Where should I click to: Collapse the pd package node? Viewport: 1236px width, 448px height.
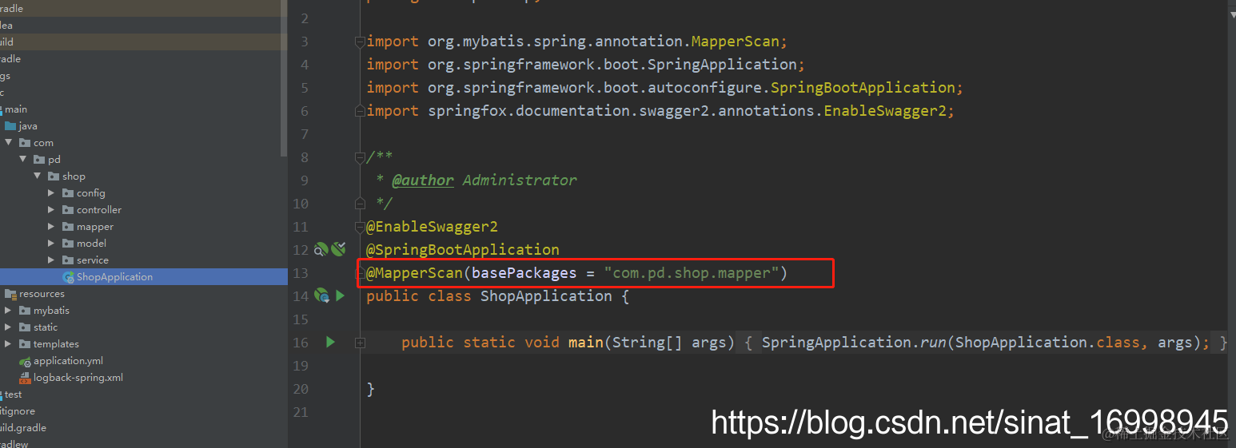pyautogui.click(x=23, y=160)
